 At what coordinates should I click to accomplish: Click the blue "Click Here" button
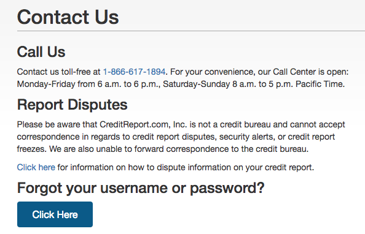coord(55,214)
